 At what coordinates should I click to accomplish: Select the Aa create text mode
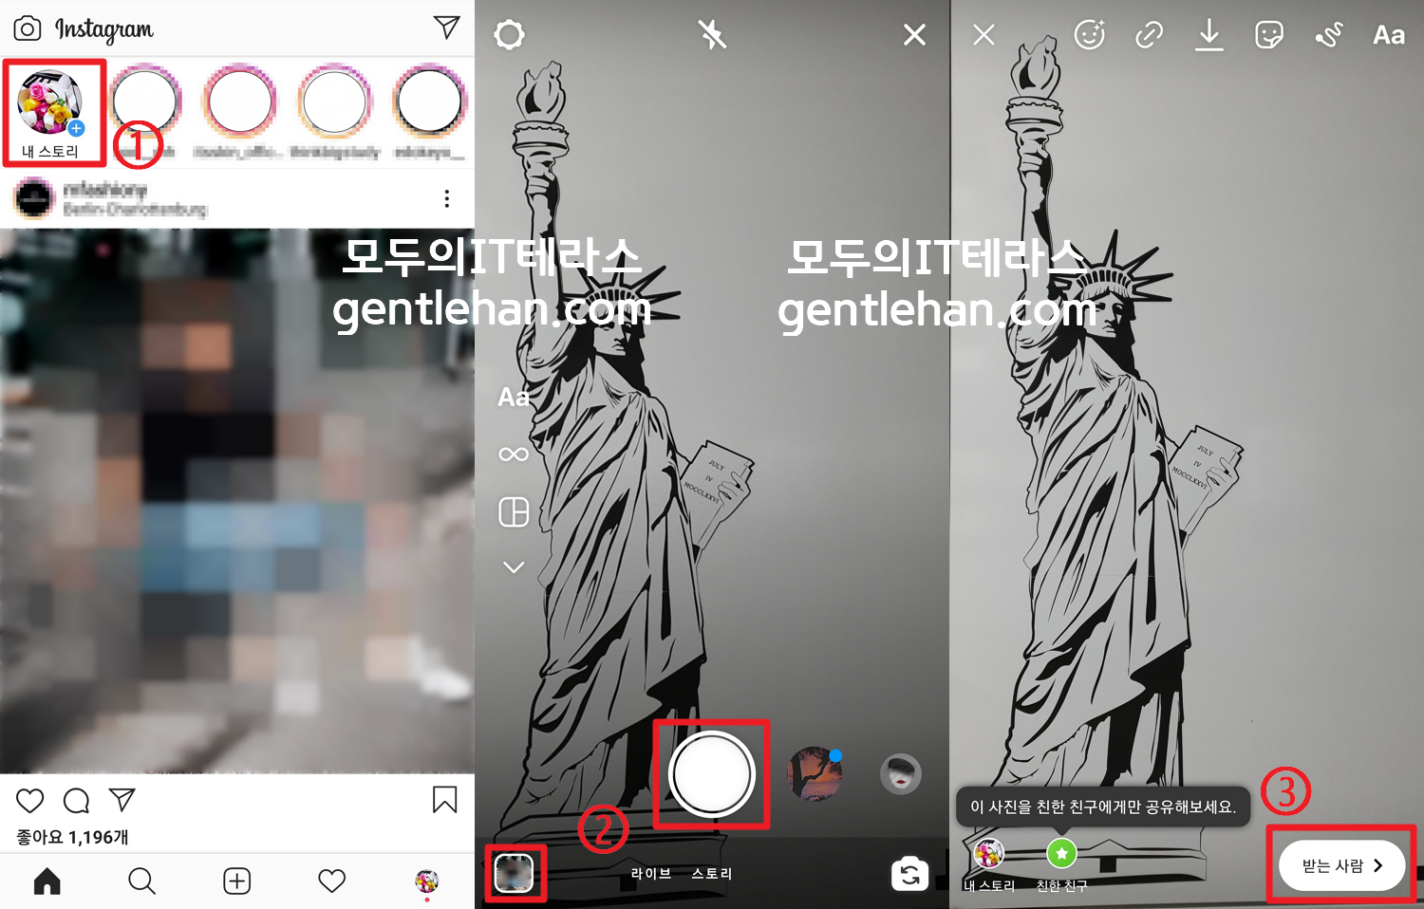click(x=514, y=397)
